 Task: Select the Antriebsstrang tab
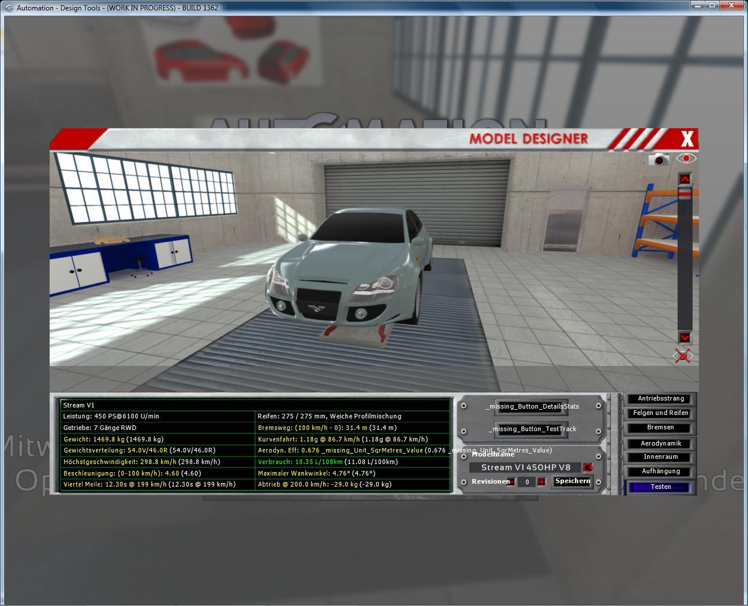(x=660, y=399)
